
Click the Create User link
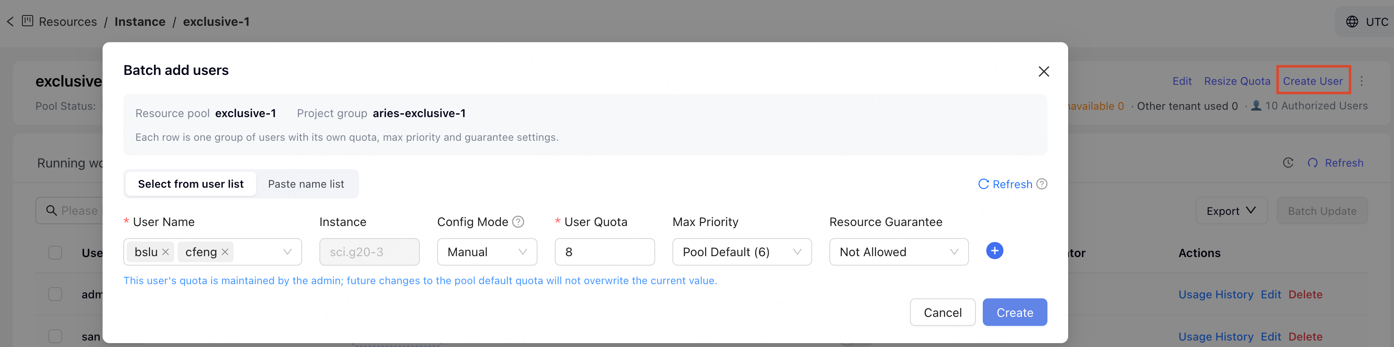pos(1313,81)
